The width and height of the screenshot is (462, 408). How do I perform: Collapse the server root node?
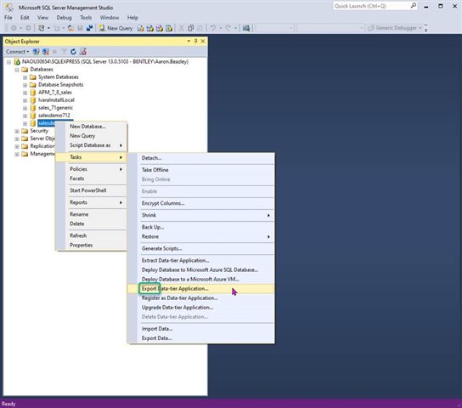[8, 62]
